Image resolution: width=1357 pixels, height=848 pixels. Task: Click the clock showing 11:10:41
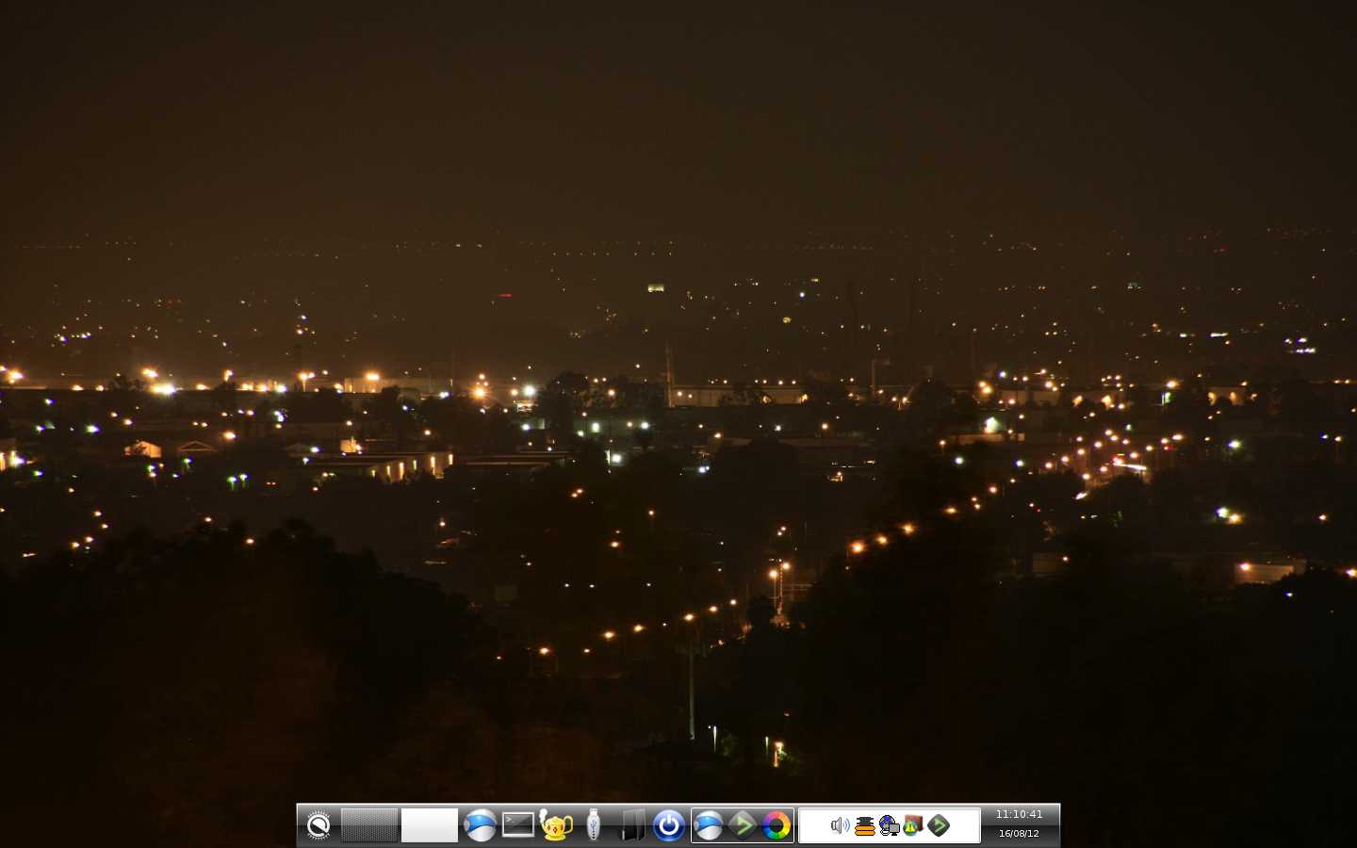tap(1019, 814)
